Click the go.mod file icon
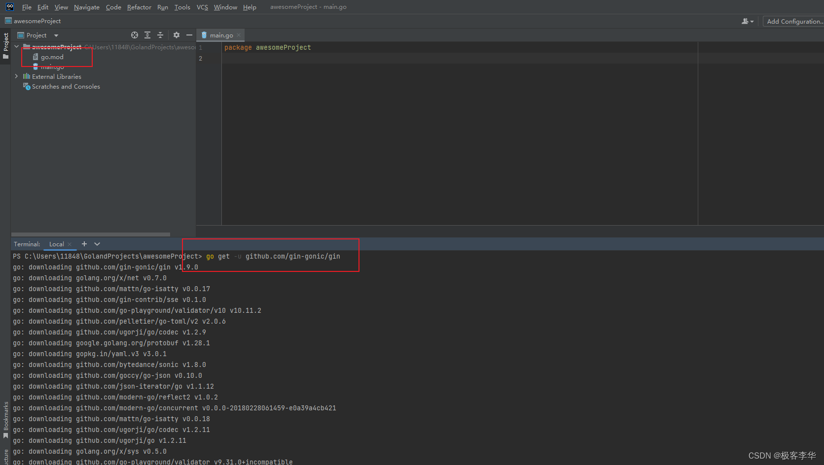The image size is (824, 465). coord(36,57)
